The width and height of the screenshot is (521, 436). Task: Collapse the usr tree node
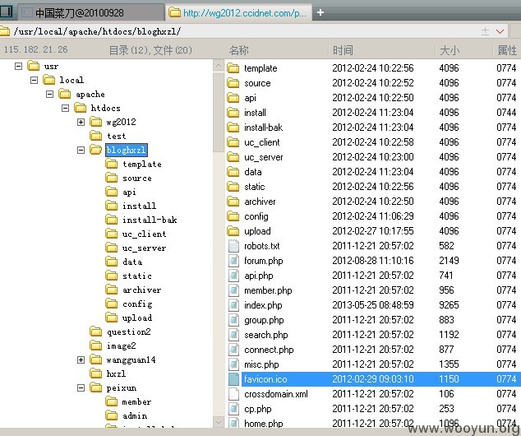(x=19, y=66)
